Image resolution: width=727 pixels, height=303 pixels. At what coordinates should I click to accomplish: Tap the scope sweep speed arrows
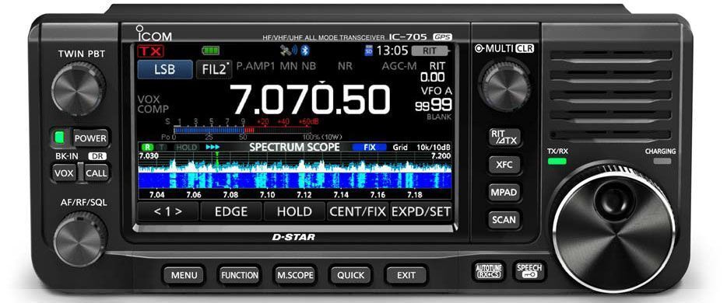tap(212, 147)
